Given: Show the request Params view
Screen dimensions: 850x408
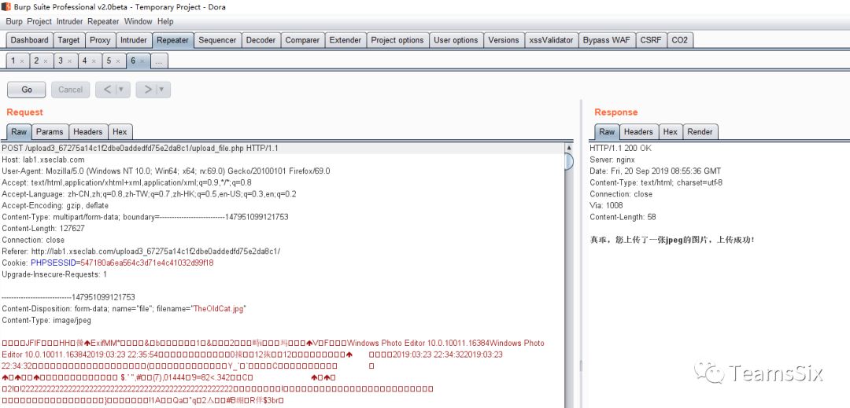Looking at the screenshot, I should (50, 131).
